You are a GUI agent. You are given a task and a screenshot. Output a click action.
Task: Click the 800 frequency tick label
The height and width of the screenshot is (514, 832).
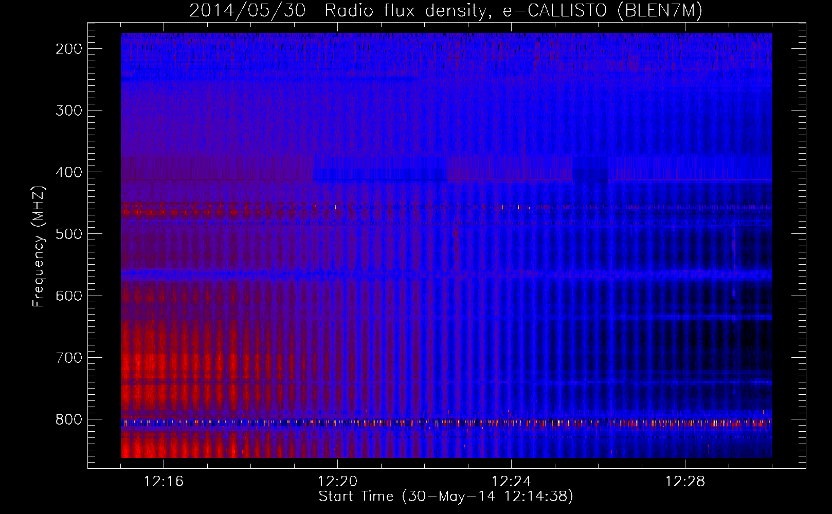pyautogui.click(x=69, y=419)
